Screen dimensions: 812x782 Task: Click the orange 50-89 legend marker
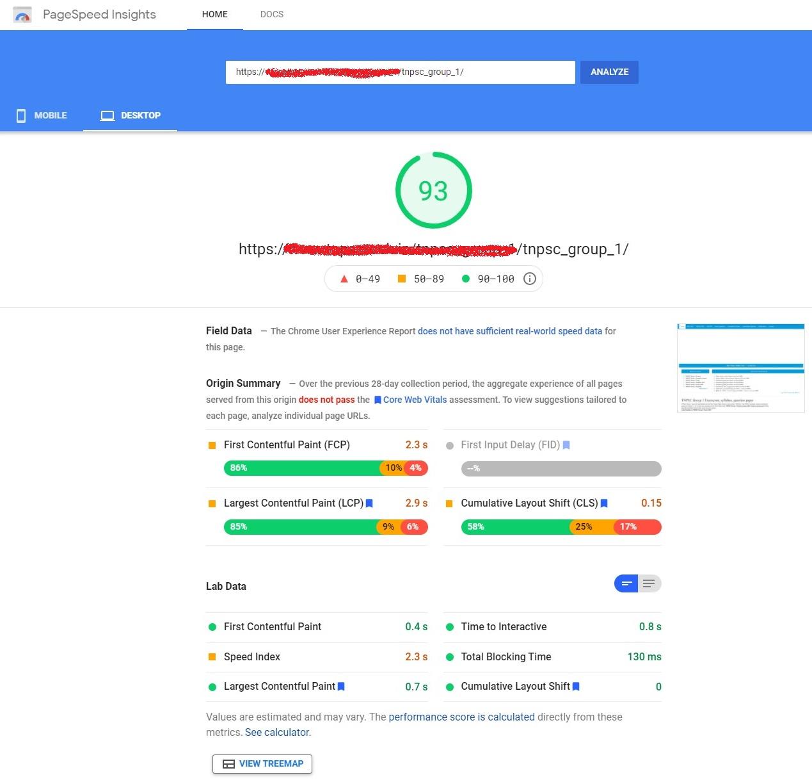(402, 279)
